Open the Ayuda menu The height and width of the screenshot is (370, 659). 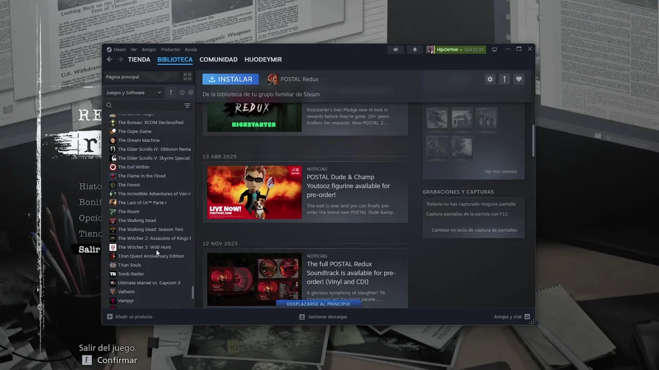click(x=191, y=50)
